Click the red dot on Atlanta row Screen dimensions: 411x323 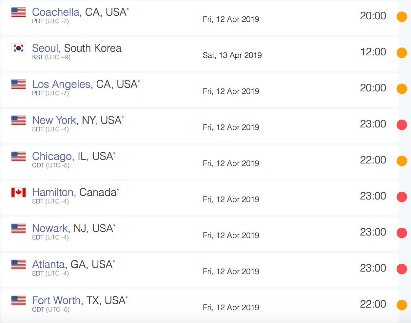(x=401, y=269)
